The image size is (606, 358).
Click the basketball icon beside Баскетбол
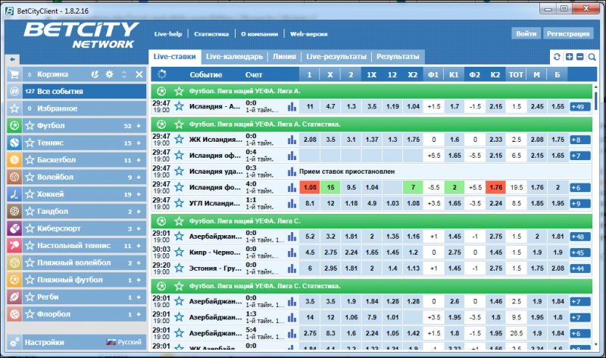click(14, 160)
